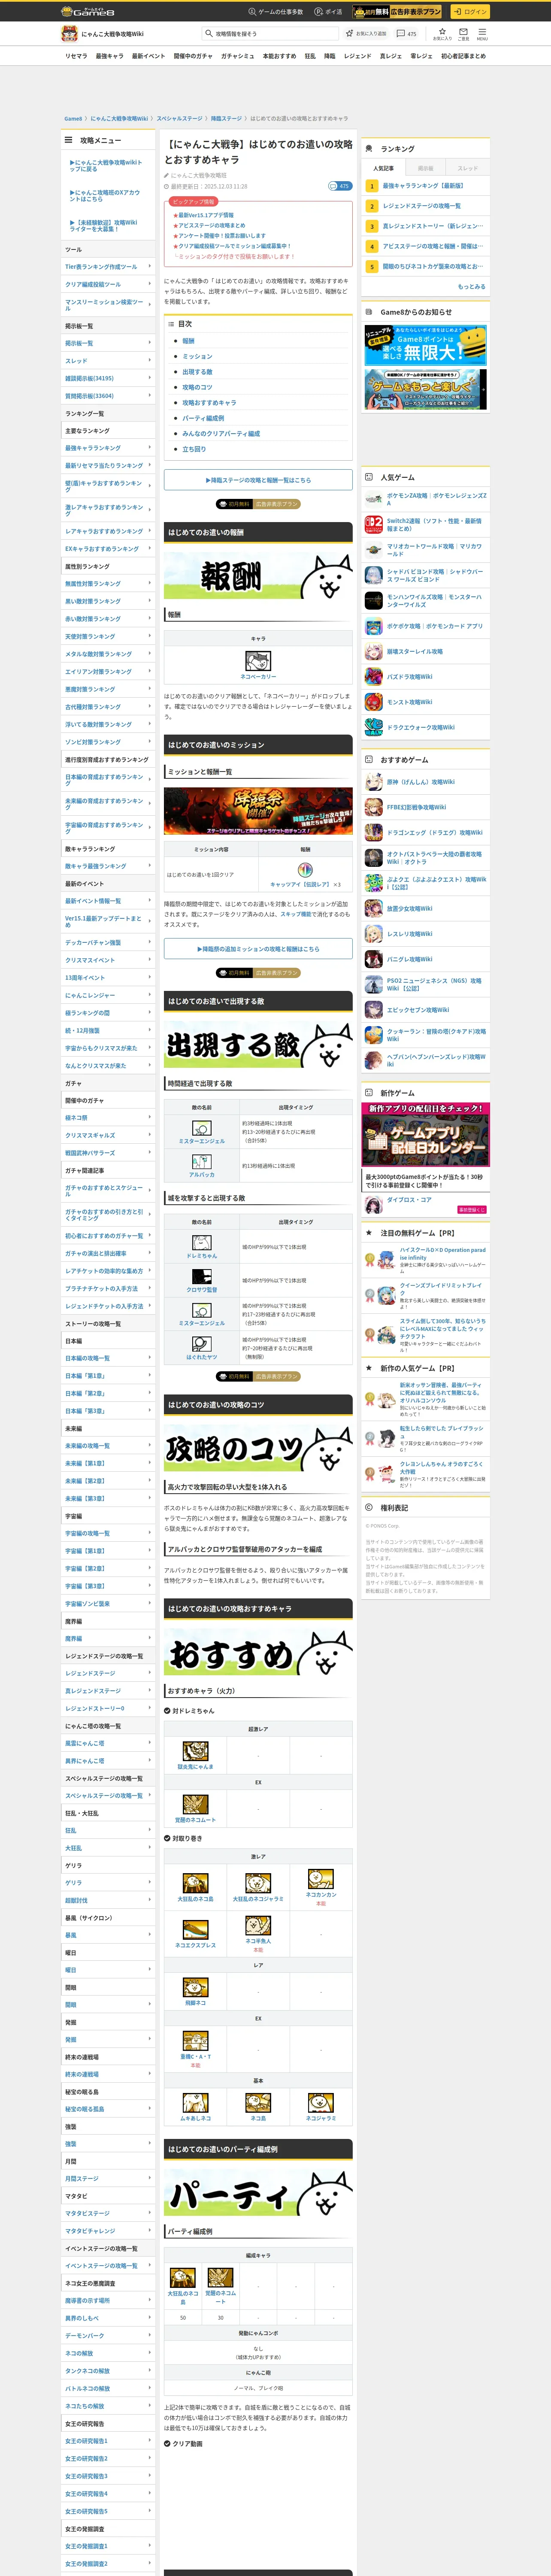The height and width of the screenshot is (2576, 551).
Task: Jump to パーティ編成例 in table of contents
Action: 203,418
